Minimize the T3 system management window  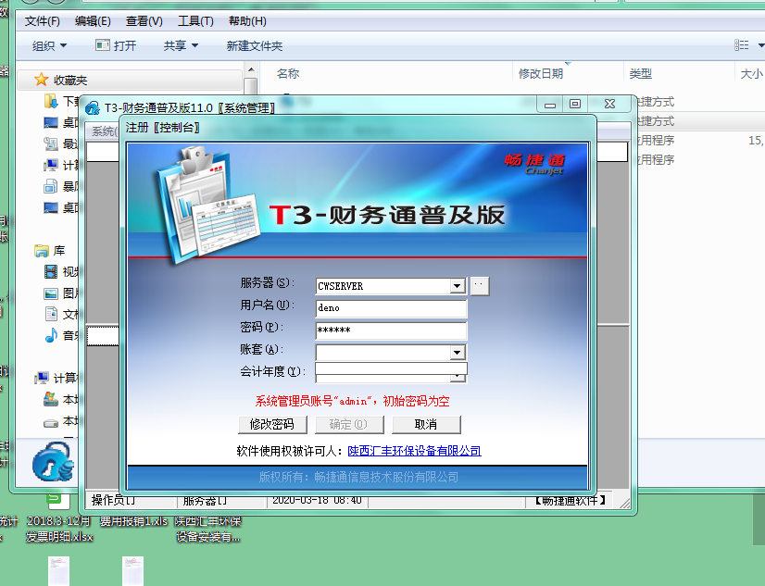click(x=550, y=104)
